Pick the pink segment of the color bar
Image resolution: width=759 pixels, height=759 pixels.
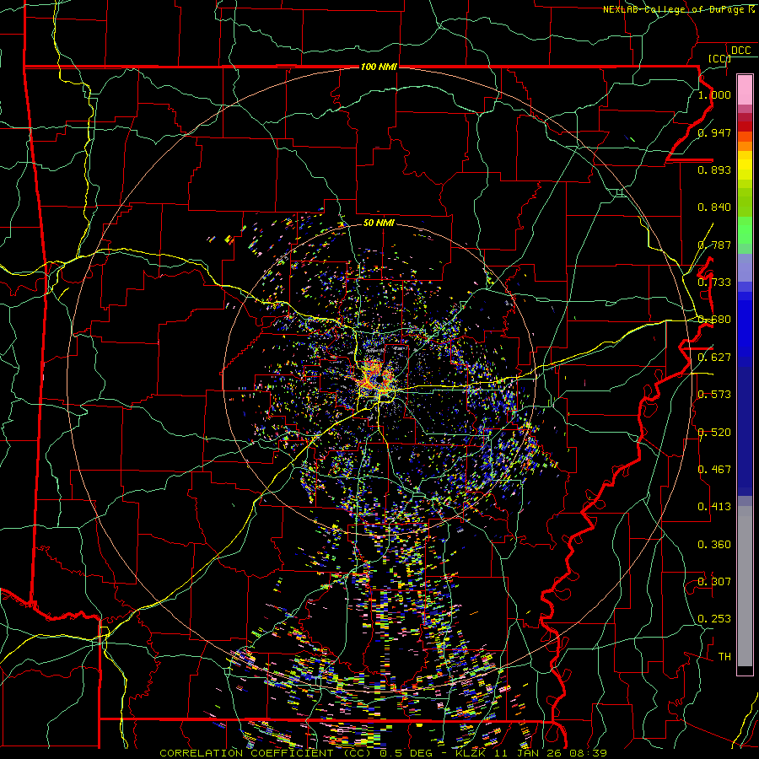click(x=745, y=89)
